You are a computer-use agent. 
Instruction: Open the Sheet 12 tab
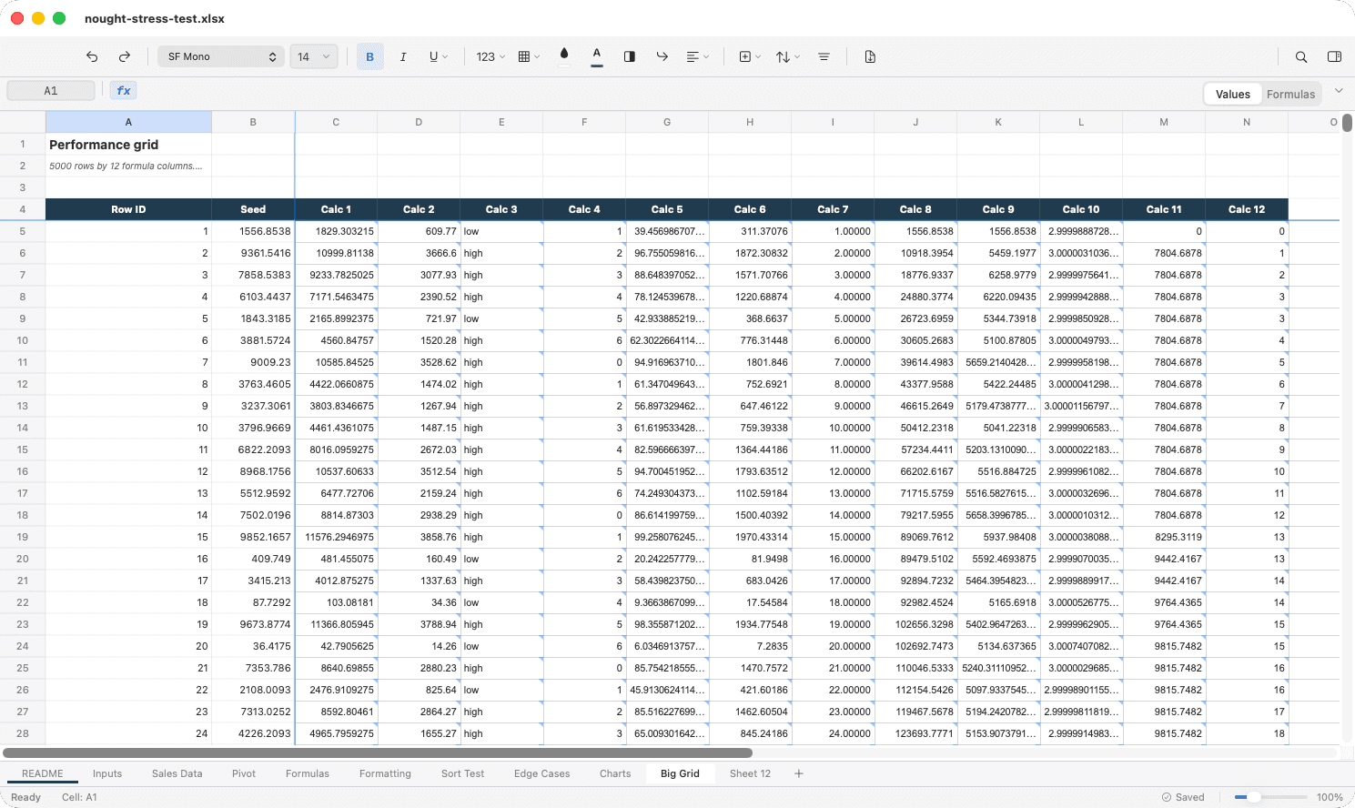(x=750, y=773)
